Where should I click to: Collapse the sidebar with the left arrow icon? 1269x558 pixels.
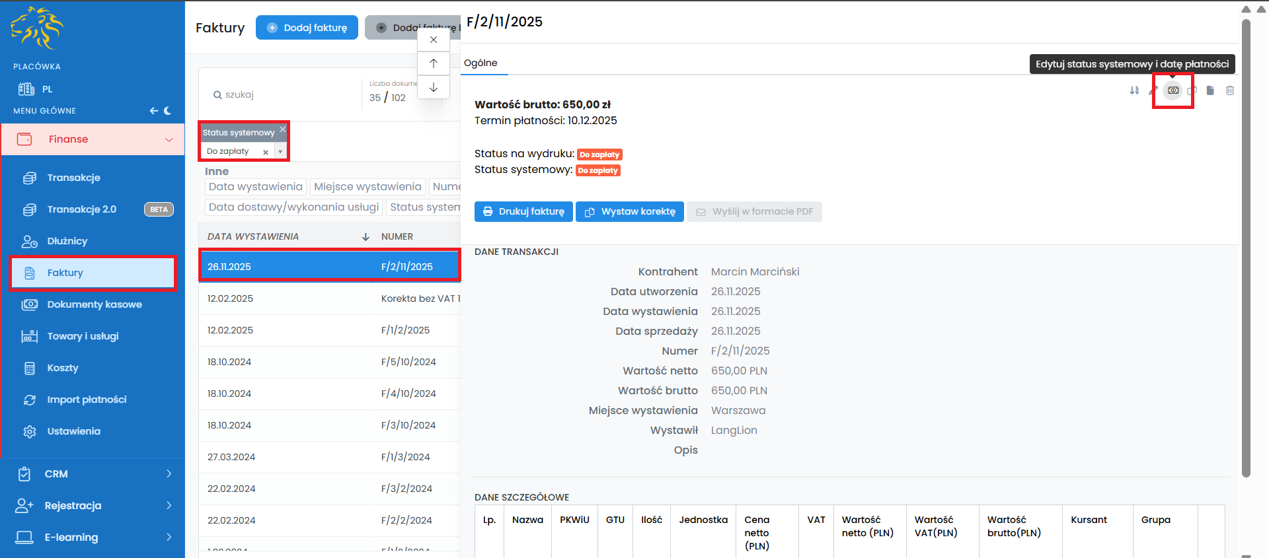[x=153, y=111]
